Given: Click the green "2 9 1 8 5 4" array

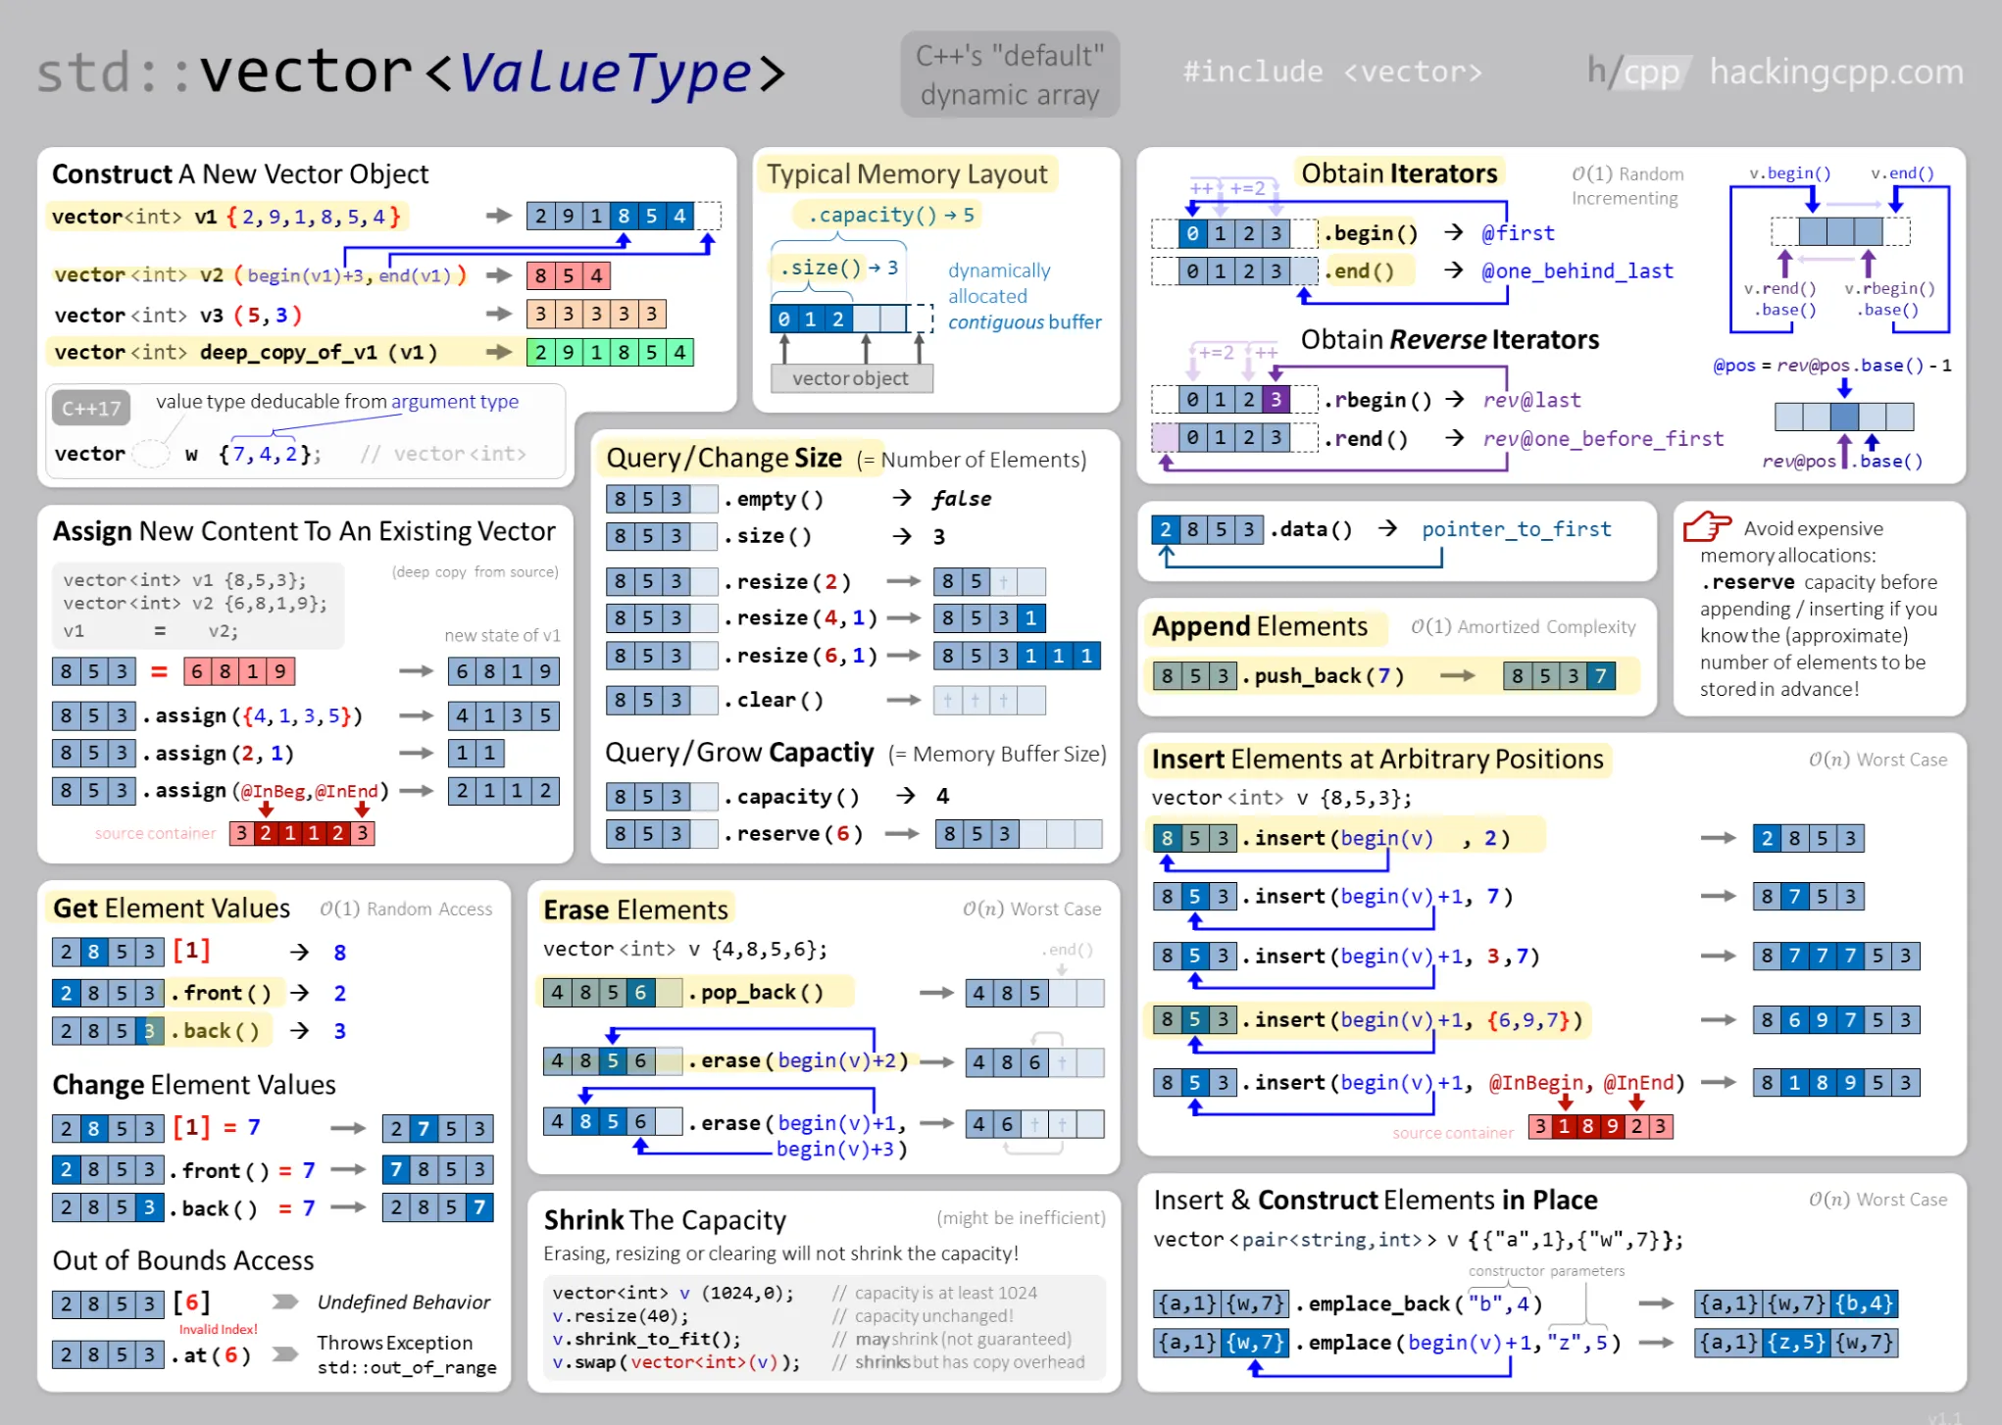Looking at the screenshot, I should pos(610,352).
